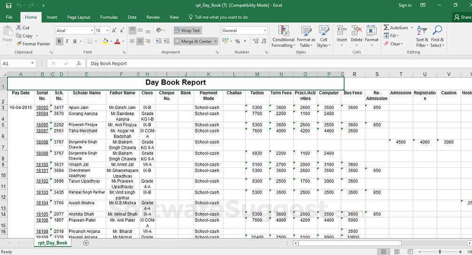Click the AutoSum sigma icon
The image size is (472, 255).
386,28
